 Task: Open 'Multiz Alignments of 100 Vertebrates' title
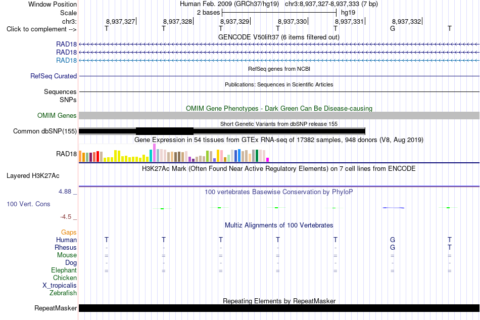pos(279,225)
